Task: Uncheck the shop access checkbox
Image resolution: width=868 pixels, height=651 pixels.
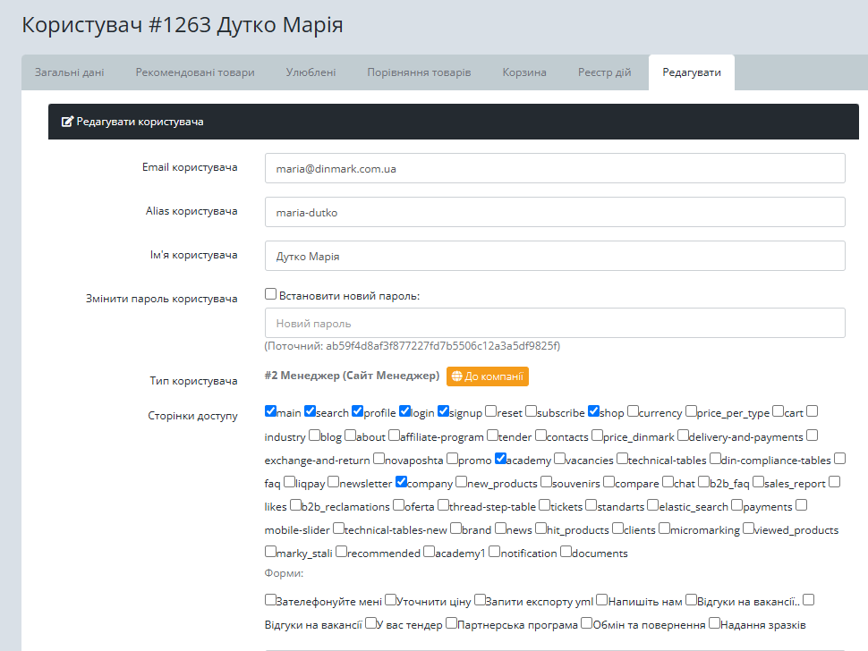Action: [x=594, y=411]
